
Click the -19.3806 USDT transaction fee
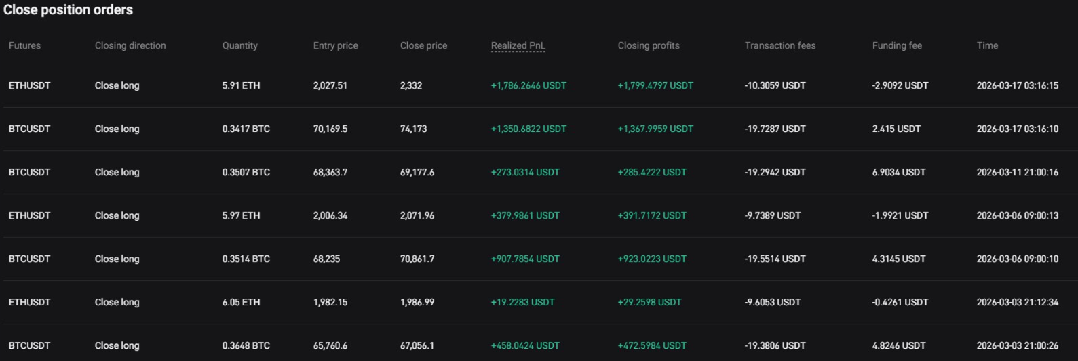pos(775,345)
